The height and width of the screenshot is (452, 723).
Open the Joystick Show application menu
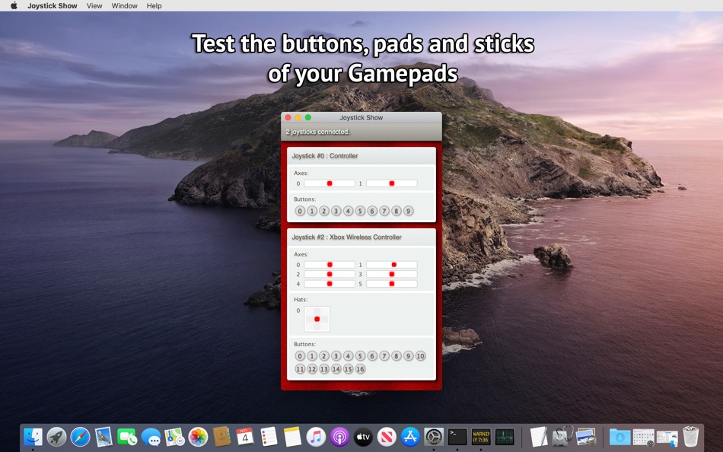[x=52, y=5]
